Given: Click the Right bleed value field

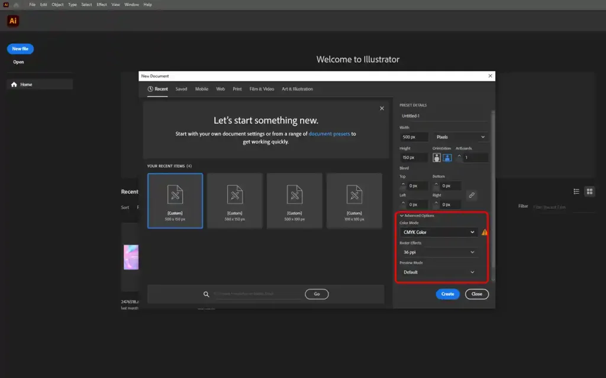Looking at the screenshot, I should pos(451,204).
